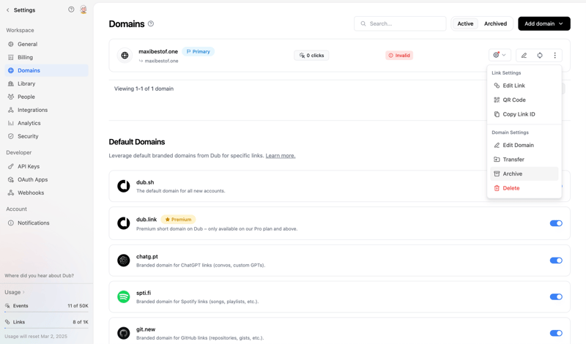Screen dimensions: 586x344
Task: Open Webhooks in sidebar
Action: tap(47, 192)
